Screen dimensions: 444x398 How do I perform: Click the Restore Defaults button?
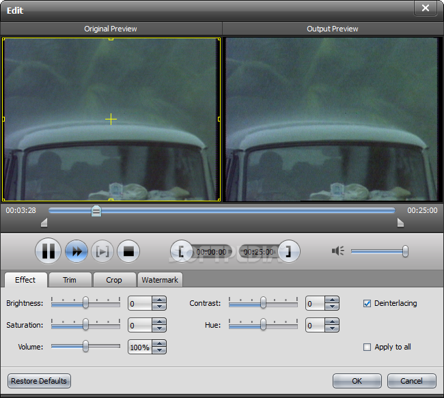[x=39, y=381]
